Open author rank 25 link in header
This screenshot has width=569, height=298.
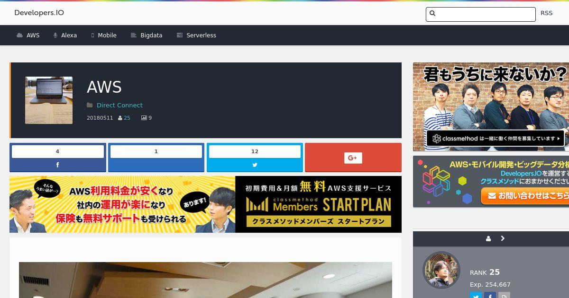tap(127, 118)
